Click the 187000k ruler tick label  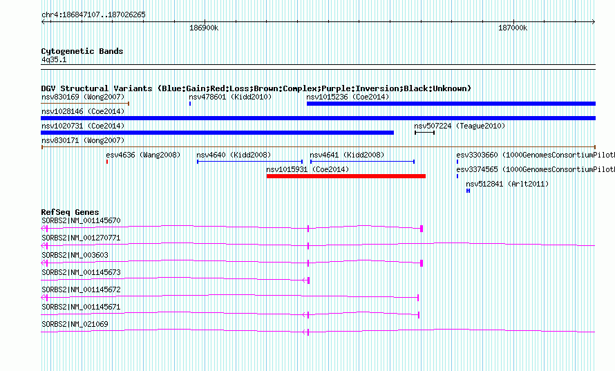pyautogui.click(x=513, y=28)
